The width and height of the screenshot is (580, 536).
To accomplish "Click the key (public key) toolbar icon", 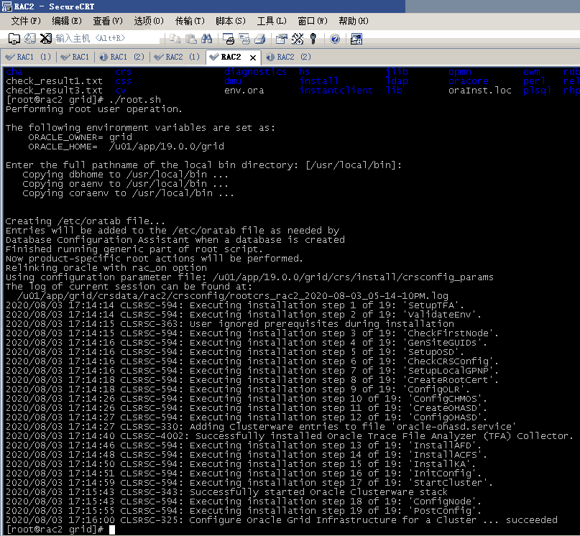I will pos(313,39).
